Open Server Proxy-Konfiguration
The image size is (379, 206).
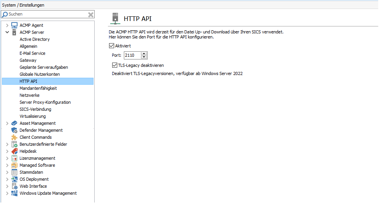45,102
